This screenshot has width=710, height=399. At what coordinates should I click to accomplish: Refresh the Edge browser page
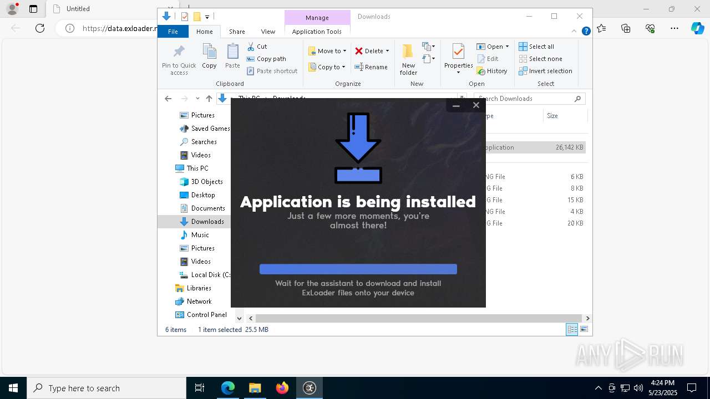pos(40,28)
